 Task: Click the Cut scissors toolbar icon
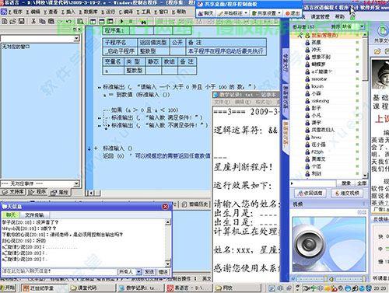coord(33,21)
